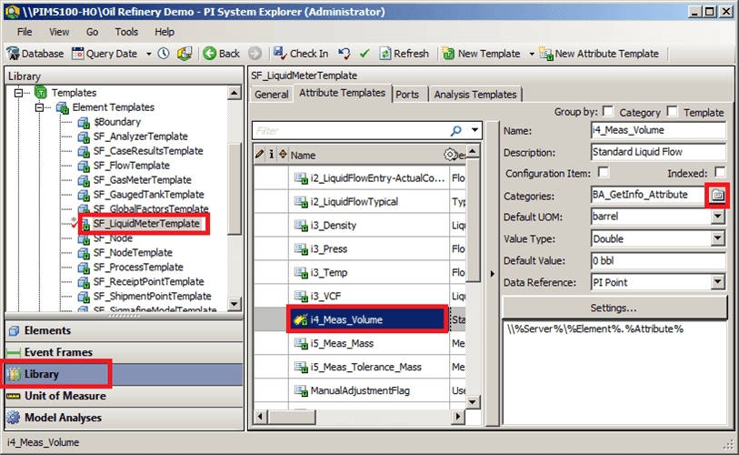
Task: Select the $Boundary element template
Action: [117, 122]
